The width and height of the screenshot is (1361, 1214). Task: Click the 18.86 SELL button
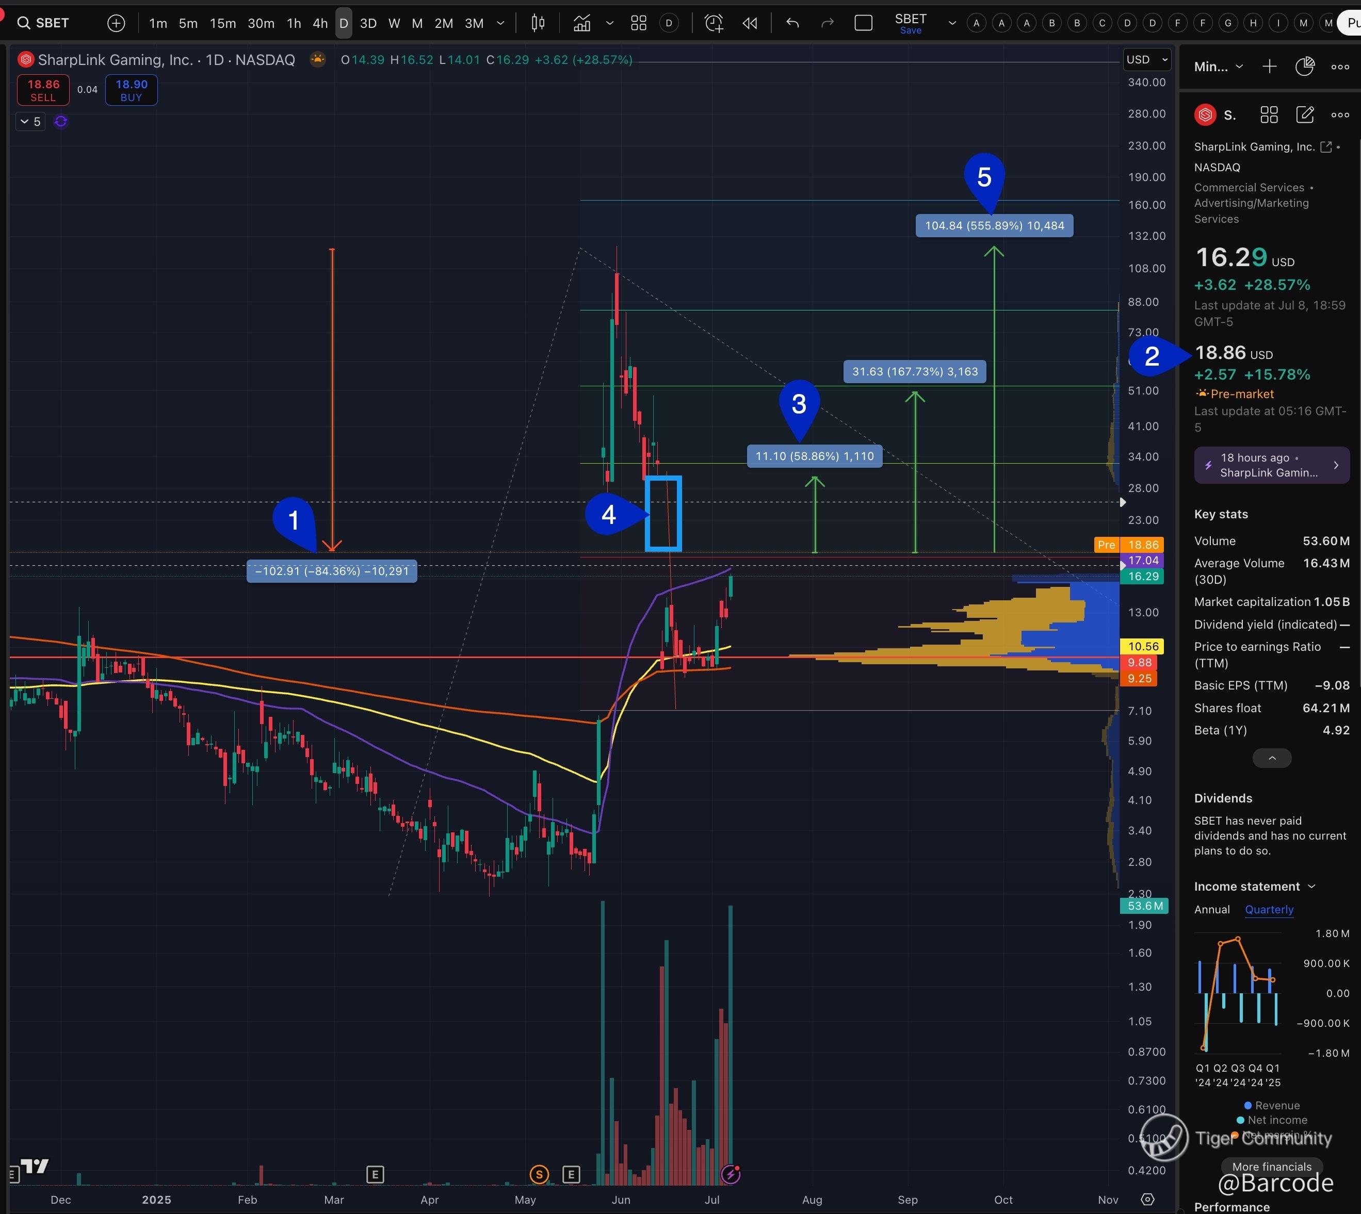[x=43, y=90]
